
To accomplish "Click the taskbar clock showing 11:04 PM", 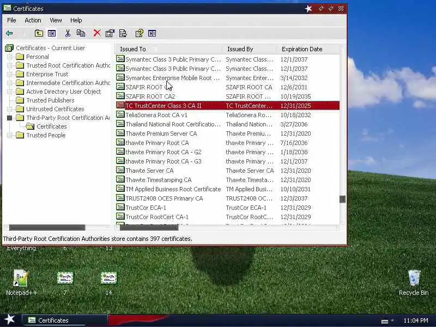I will coord(416,320).
